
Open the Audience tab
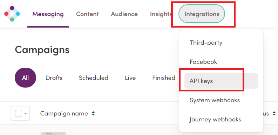coord(124,14)
